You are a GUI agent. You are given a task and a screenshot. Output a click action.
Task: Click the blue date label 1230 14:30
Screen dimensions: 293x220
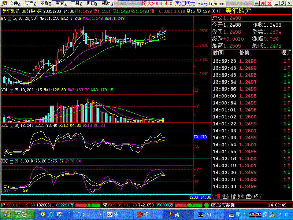[x=200, y=197]
